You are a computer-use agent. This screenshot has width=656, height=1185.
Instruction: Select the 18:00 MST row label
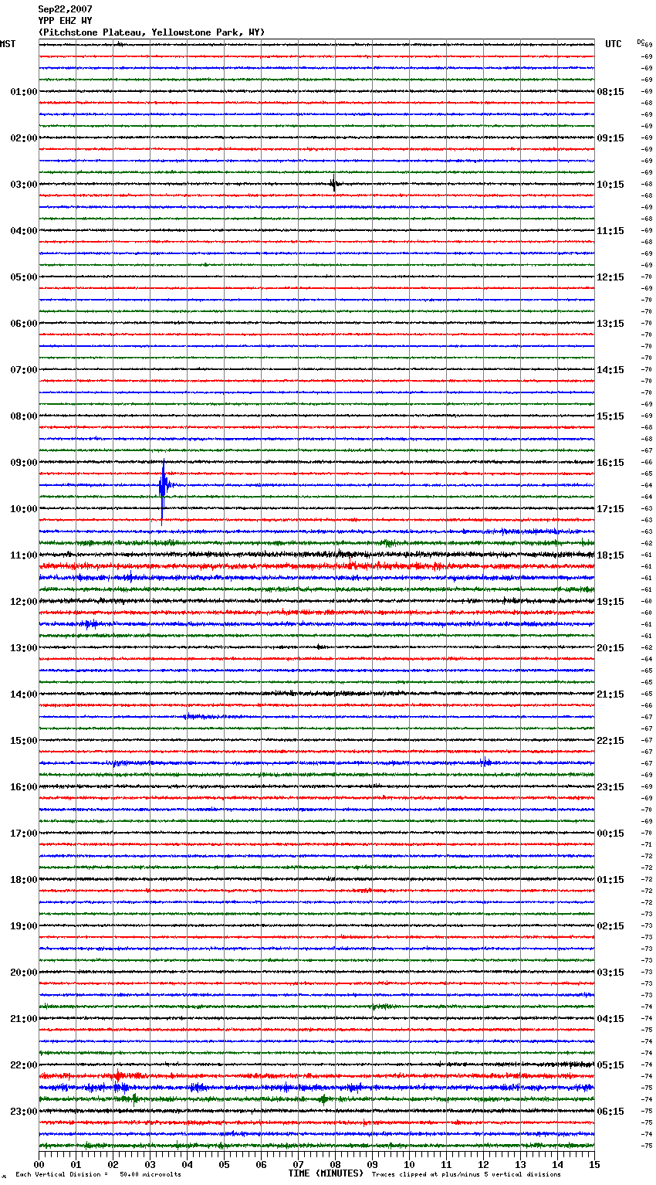pos(24,880)
